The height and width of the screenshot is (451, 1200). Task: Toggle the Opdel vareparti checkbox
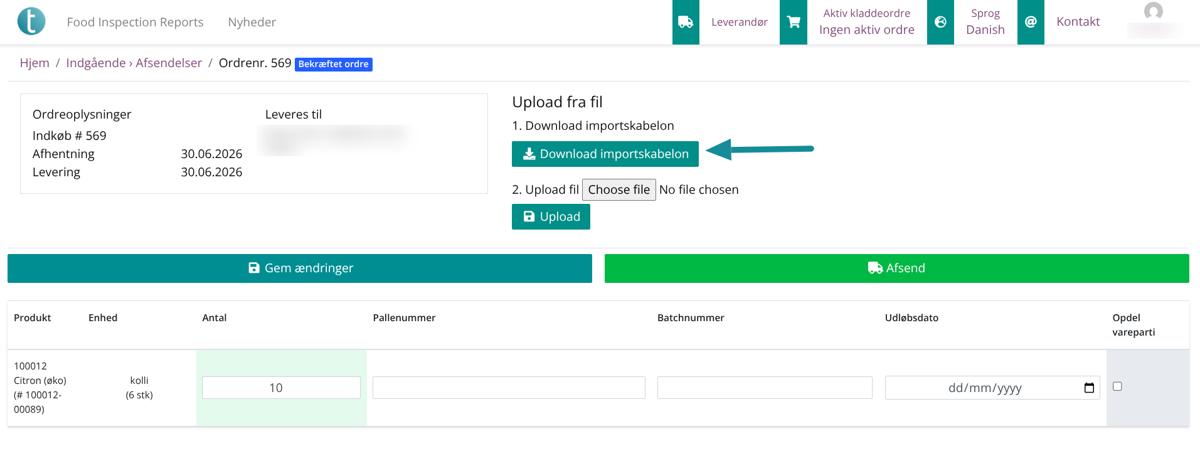click(x=1117, y=386)
